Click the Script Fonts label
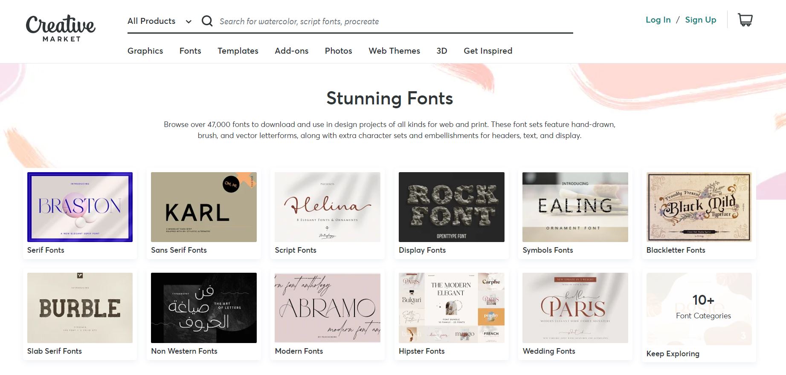The image size is (786, 375). [x=296, y=250]
